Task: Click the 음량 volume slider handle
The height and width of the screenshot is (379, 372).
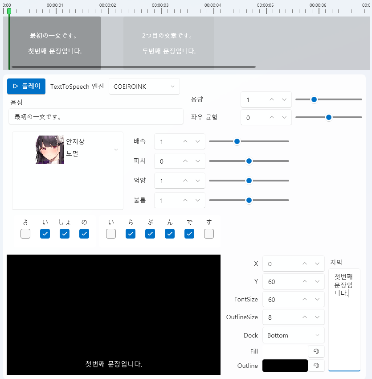Action: 314,99
